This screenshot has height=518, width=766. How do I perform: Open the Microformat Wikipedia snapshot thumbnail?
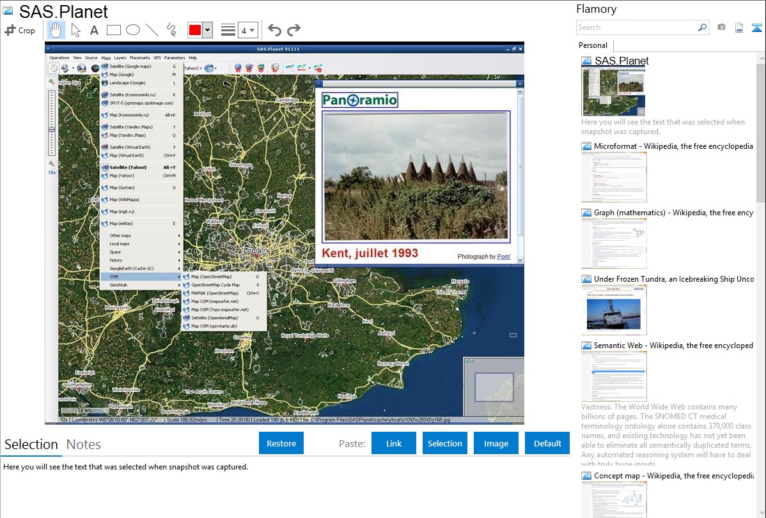pos(614,177)
